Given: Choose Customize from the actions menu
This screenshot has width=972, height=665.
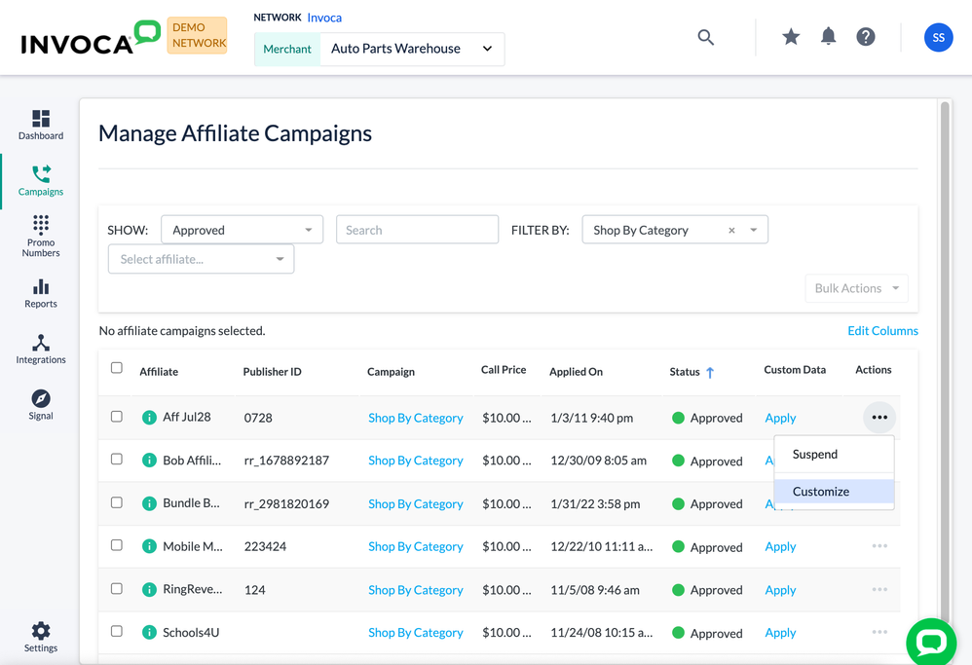Looking at the screenshot, I should coord(834,492).
